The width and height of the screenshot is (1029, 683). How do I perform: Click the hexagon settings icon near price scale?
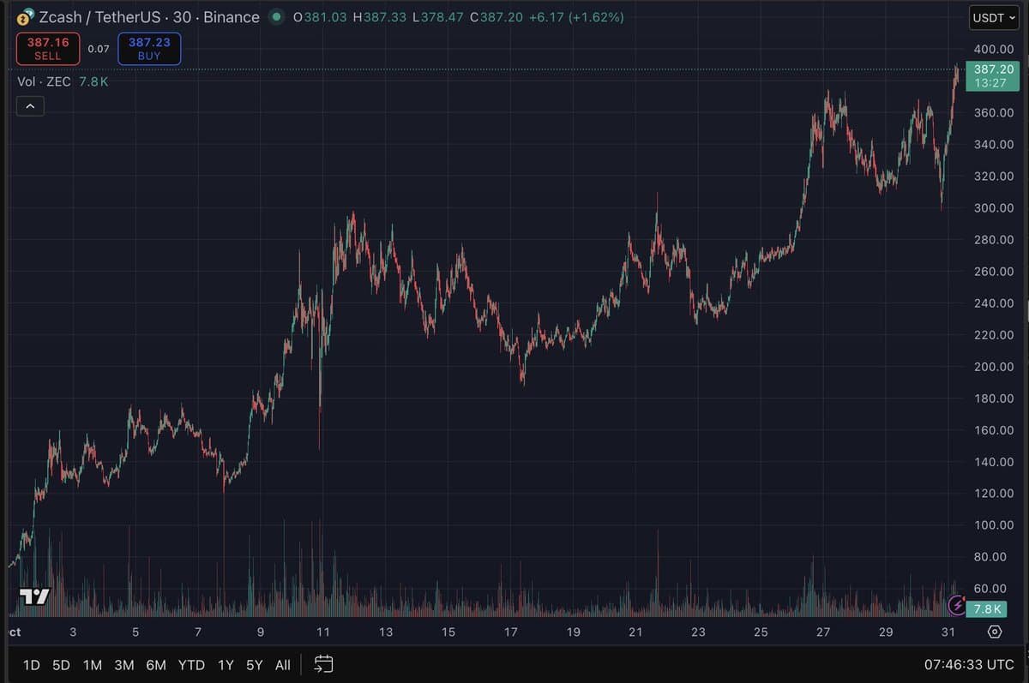994,630
